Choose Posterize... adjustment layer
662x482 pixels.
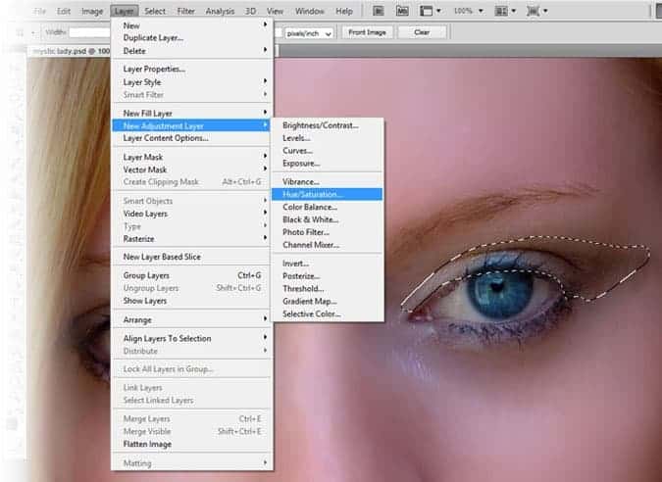tap(328, 276)
